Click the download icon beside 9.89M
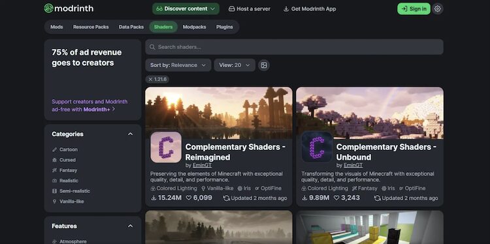 coord(304,198)
